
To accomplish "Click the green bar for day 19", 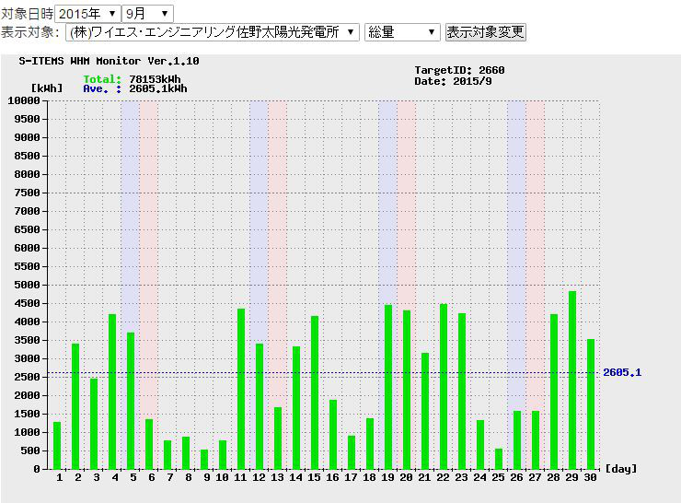I will (x=388, y=387).
